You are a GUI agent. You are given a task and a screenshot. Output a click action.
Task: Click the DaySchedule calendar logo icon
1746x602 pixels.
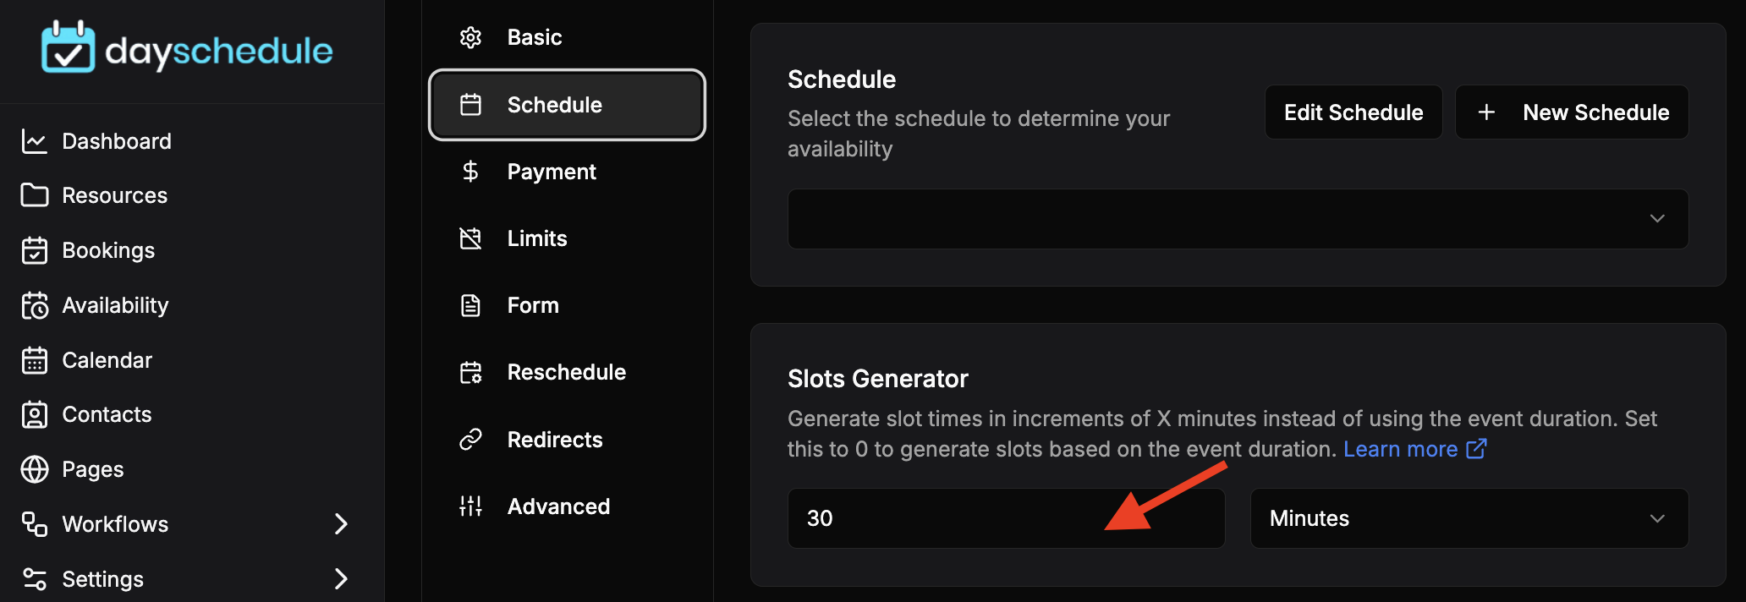tap(69, 47)
